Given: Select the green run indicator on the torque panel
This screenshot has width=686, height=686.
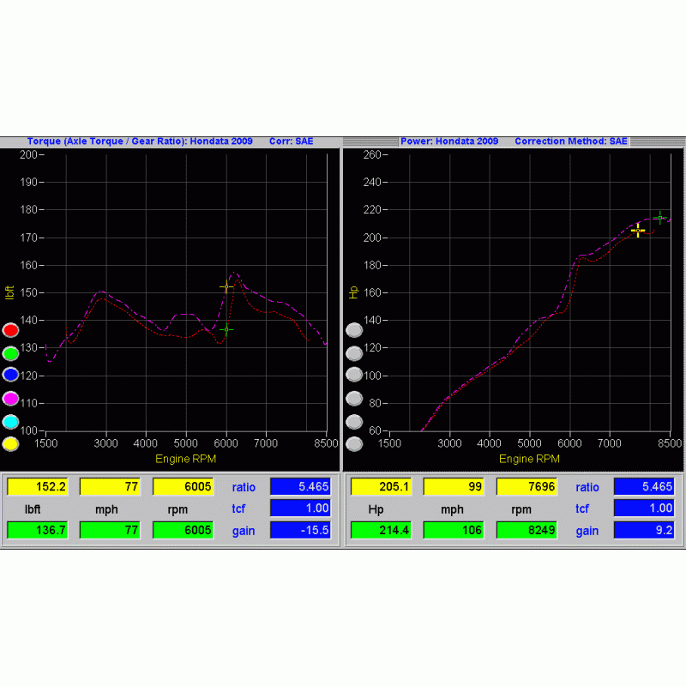Looking at the screenshot, I should pos(10,352).
